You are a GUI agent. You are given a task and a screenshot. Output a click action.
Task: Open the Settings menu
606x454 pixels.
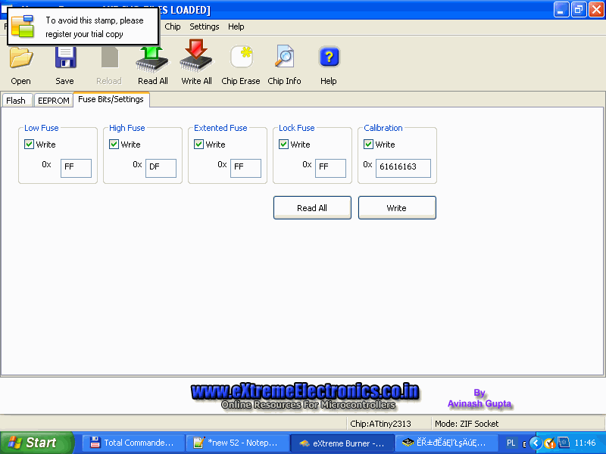[x=204, y=26]
